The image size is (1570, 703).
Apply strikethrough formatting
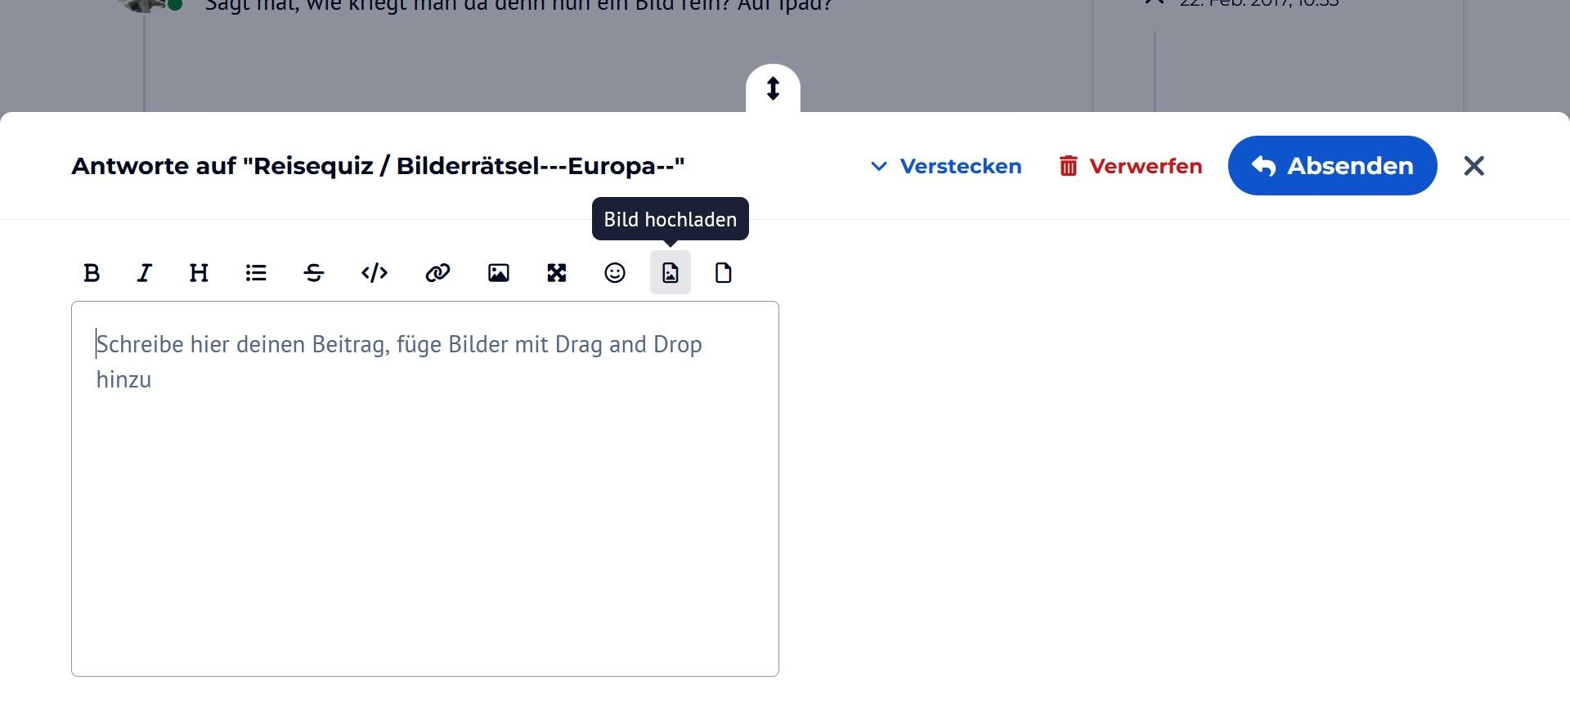(314, 273)
